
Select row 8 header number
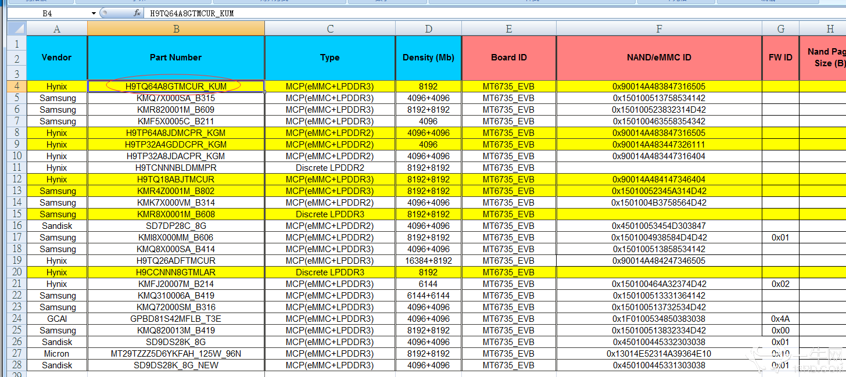(x=17, y=132)
